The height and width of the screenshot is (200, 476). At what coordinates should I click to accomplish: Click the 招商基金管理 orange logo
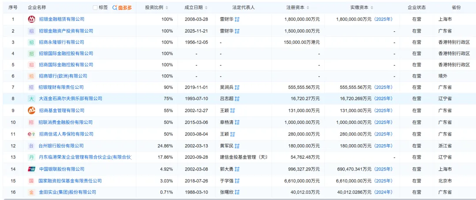32,110
